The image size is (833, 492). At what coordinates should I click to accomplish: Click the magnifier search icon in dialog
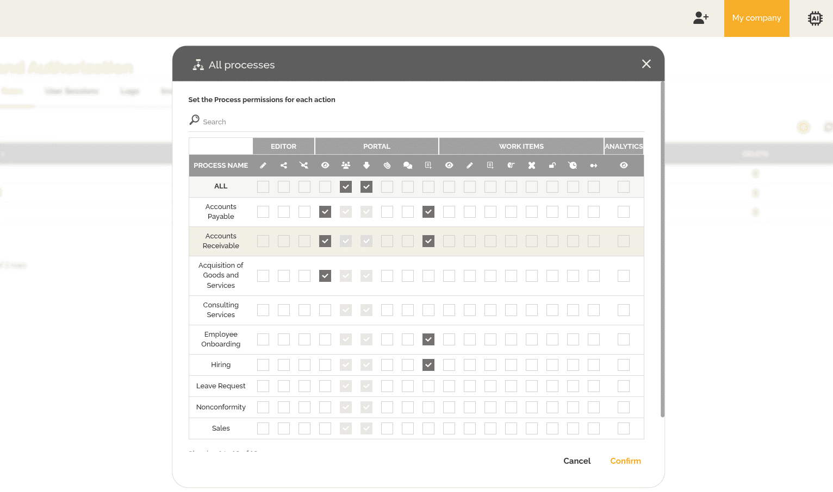point(194,120)
